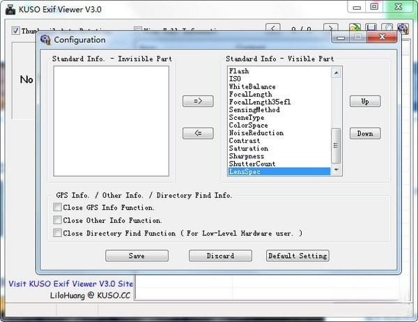Screen dimensions: 418x322
Task: Click the KUSO Exif Viewer title bar icon
Action: click(x=10, y=10)
